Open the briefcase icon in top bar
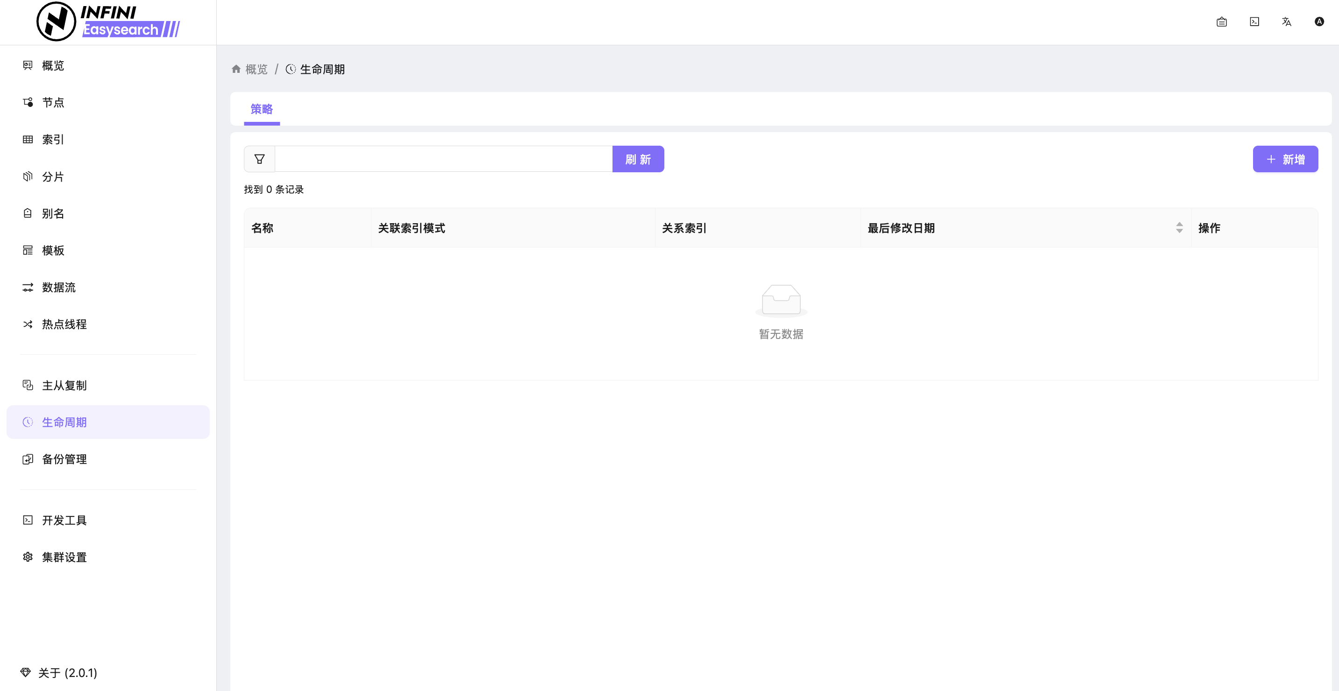The image size is (1339, 691). tap(1222, 22)
